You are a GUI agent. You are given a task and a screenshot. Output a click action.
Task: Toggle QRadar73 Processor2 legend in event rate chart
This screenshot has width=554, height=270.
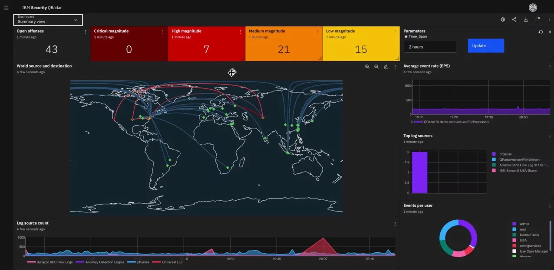tap(452, 122)
